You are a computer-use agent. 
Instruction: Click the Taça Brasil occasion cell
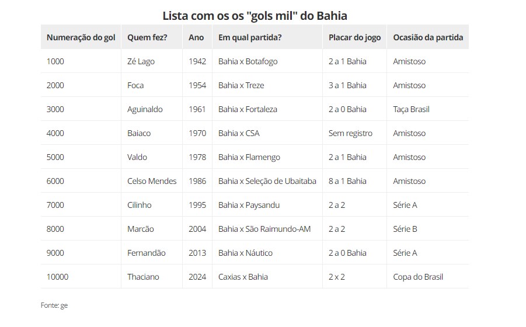(411, 109)
